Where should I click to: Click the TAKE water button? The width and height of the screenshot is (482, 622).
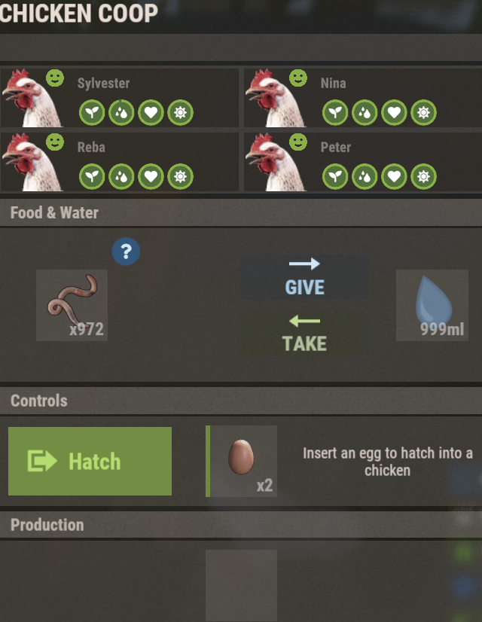(x=304, y=332)
